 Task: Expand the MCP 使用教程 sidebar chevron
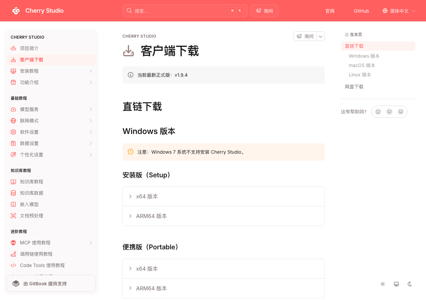91,243
